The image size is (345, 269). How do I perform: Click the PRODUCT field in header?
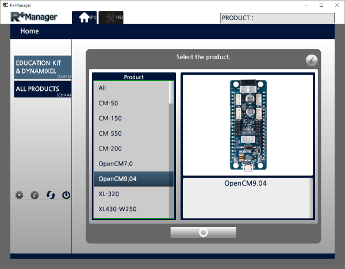(x=277, y=18)
